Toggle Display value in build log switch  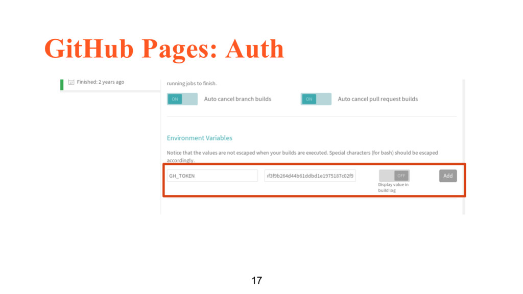pyautogui.click(x=394, y=176)
